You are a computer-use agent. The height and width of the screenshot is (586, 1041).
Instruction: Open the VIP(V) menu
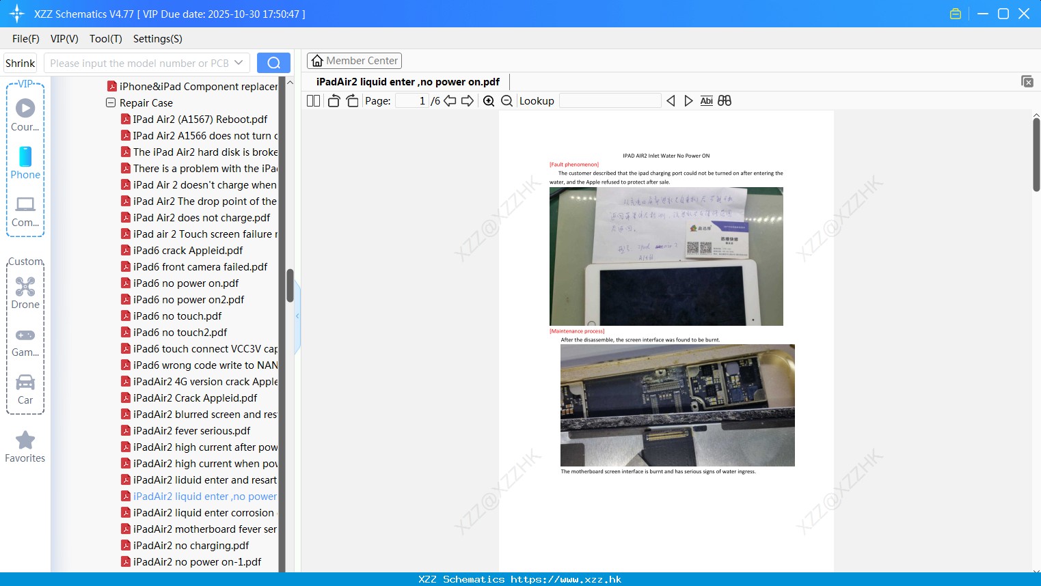click(x=64, y=39)
